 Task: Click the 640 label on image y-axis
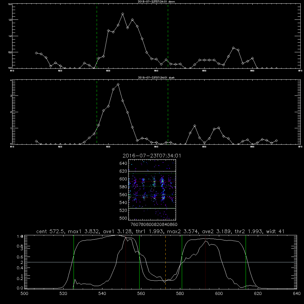click(x=123, y=164)
